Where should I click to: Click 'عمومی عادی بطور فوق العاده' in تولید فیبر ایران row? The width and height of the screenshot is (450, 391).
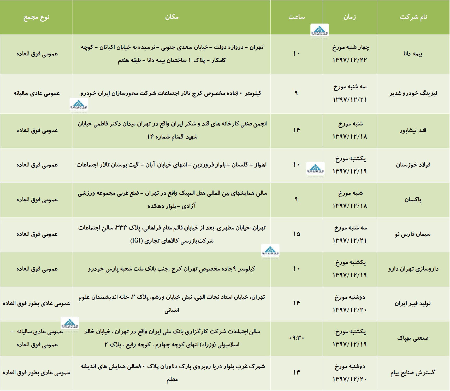tap(36, 303)
